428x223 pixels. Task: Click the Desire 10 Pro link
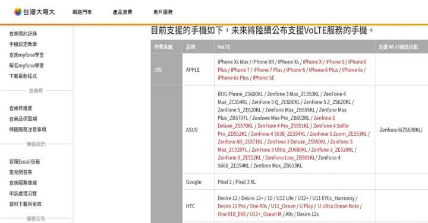[232, 206]
